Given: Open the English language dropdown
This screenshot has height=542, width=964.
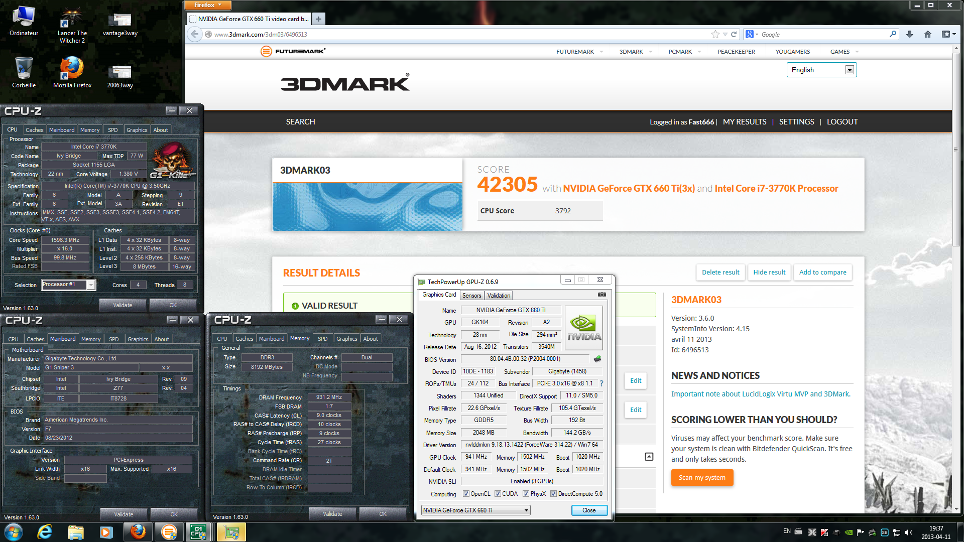Looking at the screenshot, I should pos(821,70).
